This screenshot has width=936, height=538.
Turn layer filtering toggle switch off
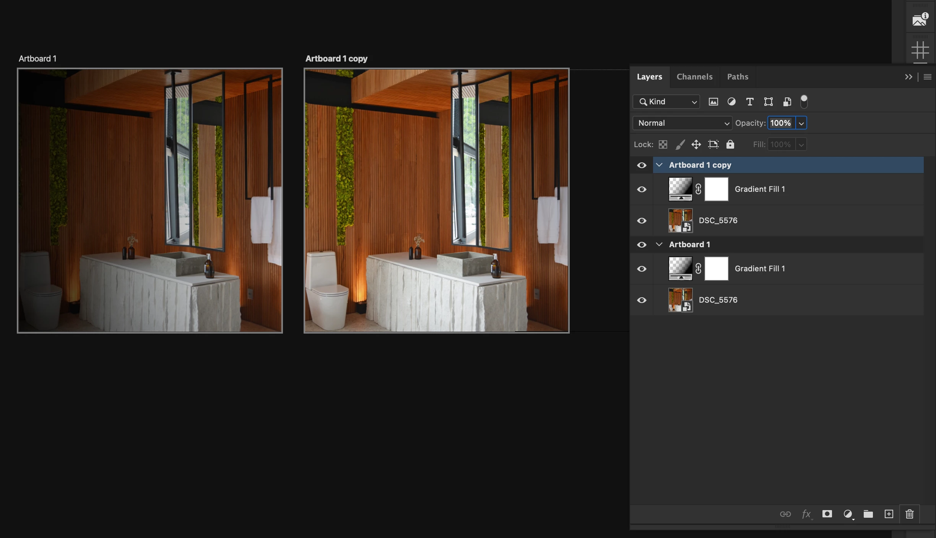point(804,102)
